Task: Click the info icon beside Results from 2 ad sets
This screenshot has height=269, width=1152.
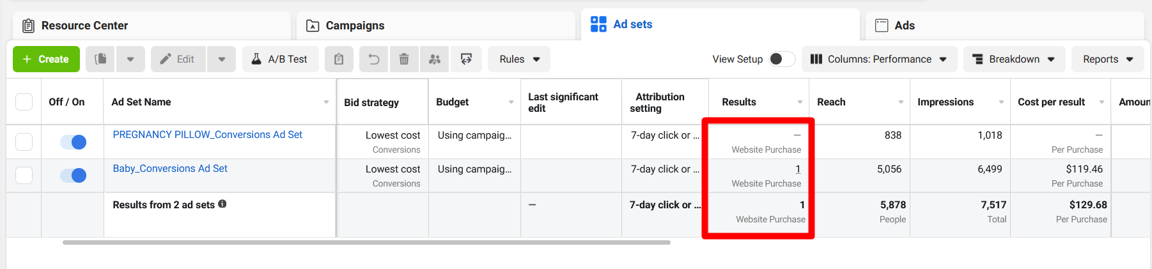Action: pos(222,204)
